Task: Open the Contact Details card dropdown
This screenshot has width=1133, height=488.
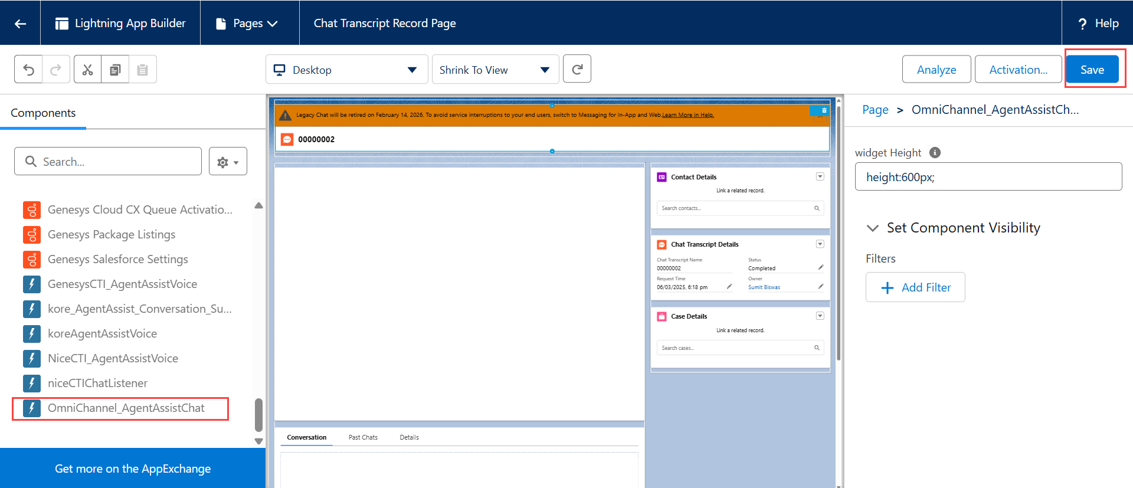Action: click(820, 176)
